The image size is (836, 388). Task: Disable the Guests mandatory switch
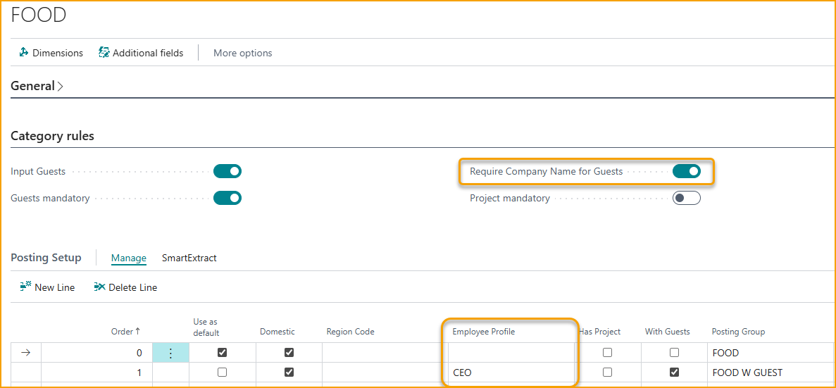227,199
